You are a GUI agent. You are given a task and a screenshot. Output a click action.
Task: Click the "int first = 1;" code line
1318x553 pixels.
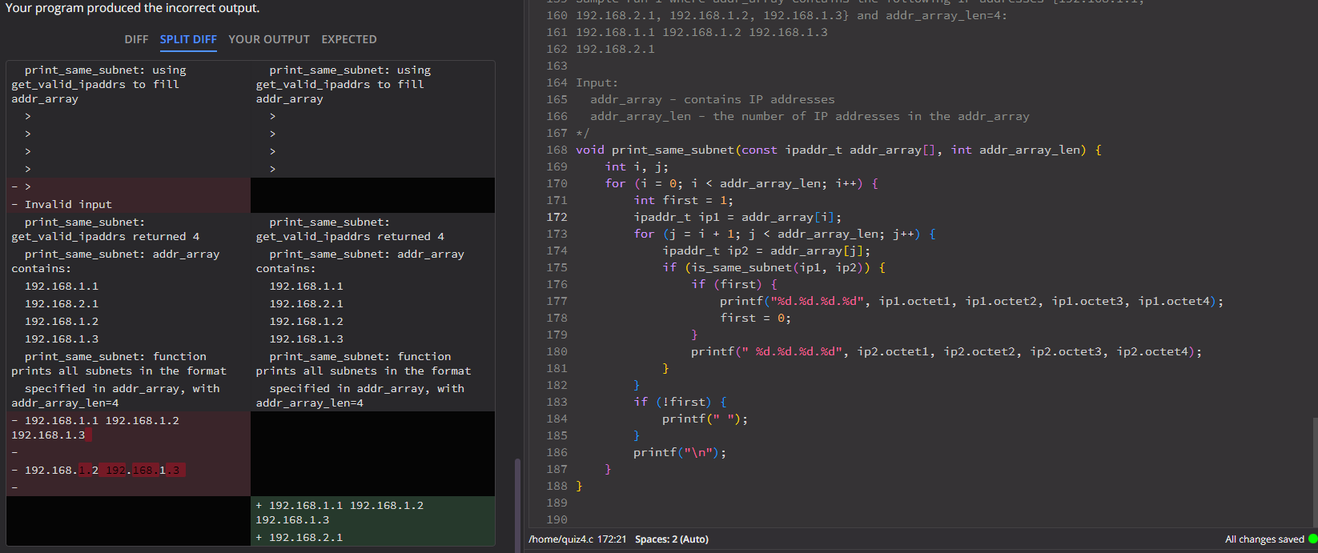tap(683, 200)
